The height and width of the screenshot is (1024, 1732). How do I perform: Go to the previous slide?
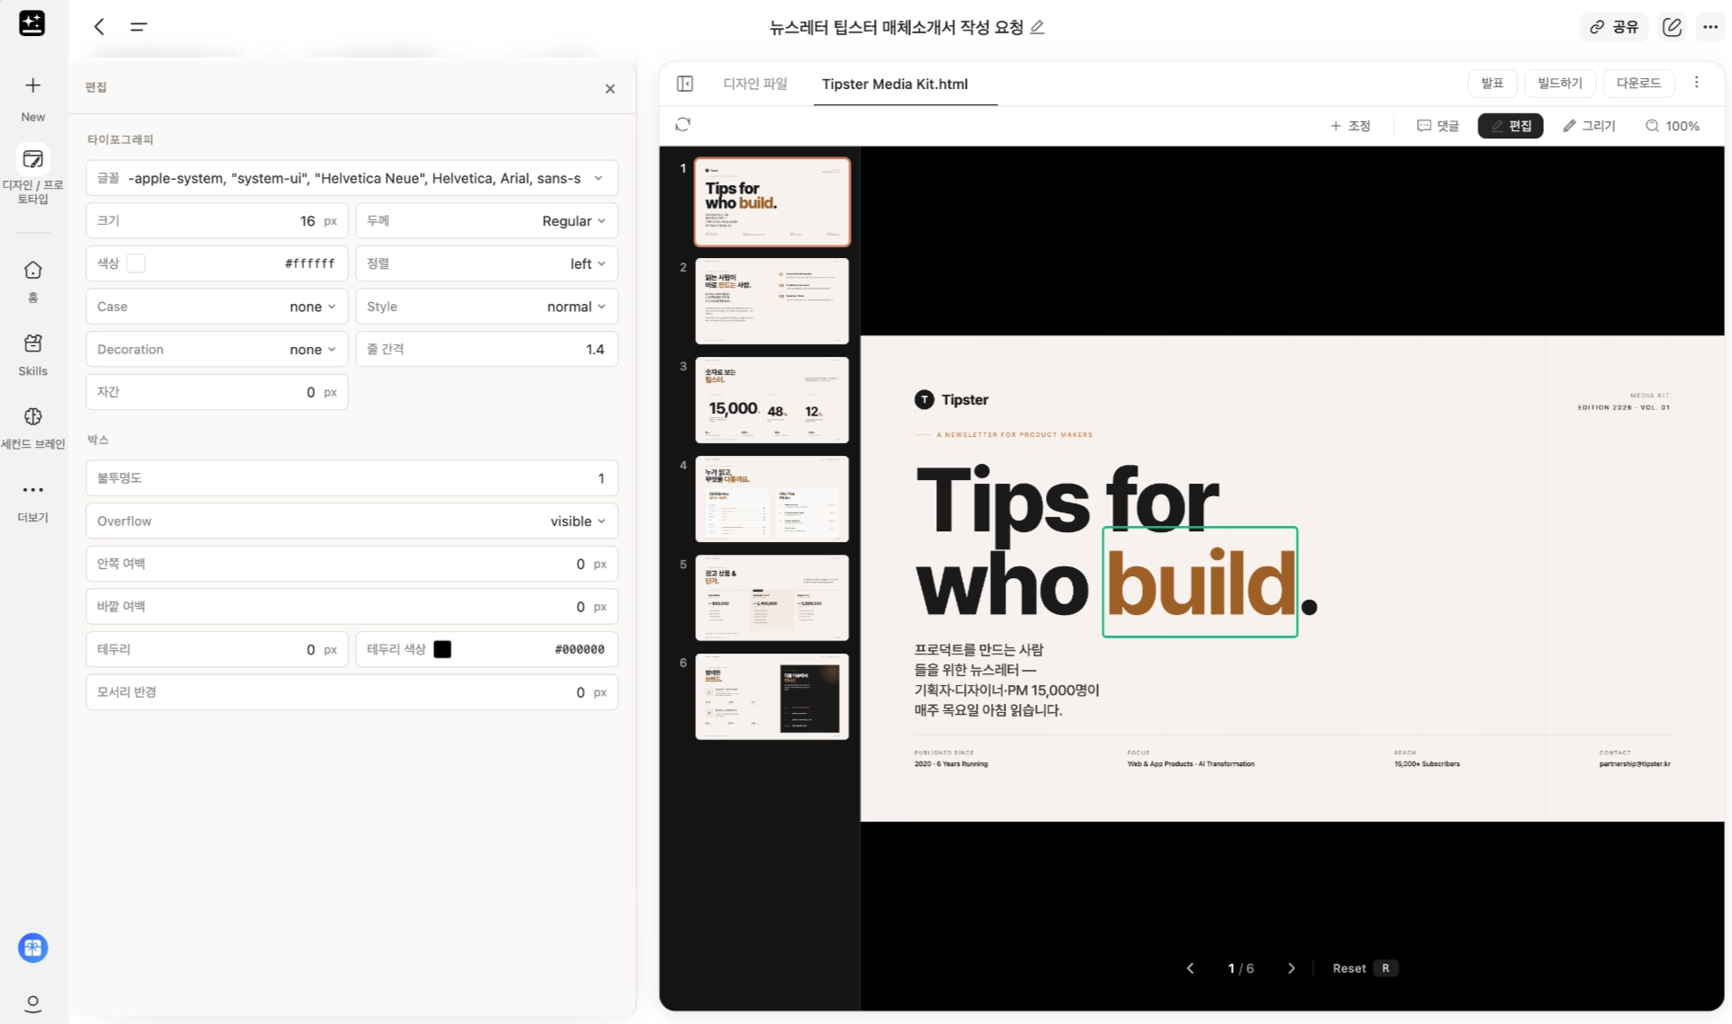(x=1191, y=968)
